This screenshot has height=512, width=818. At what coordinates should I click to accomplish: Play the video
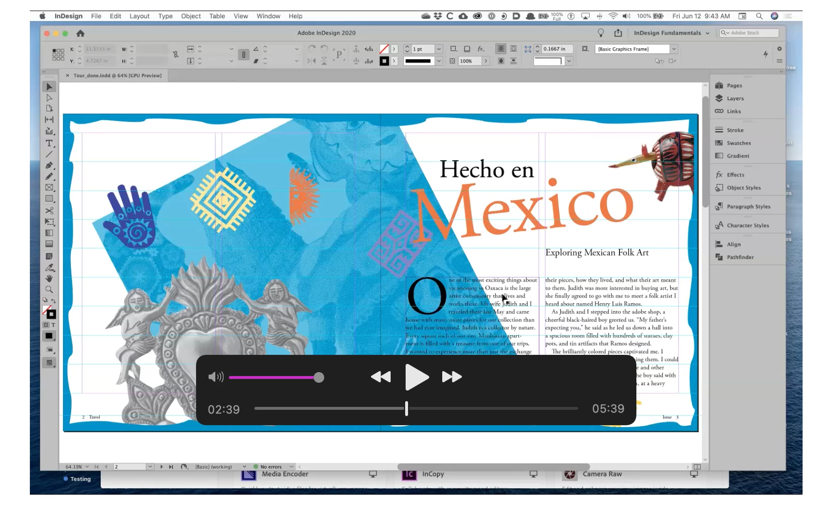coord(416,377)
